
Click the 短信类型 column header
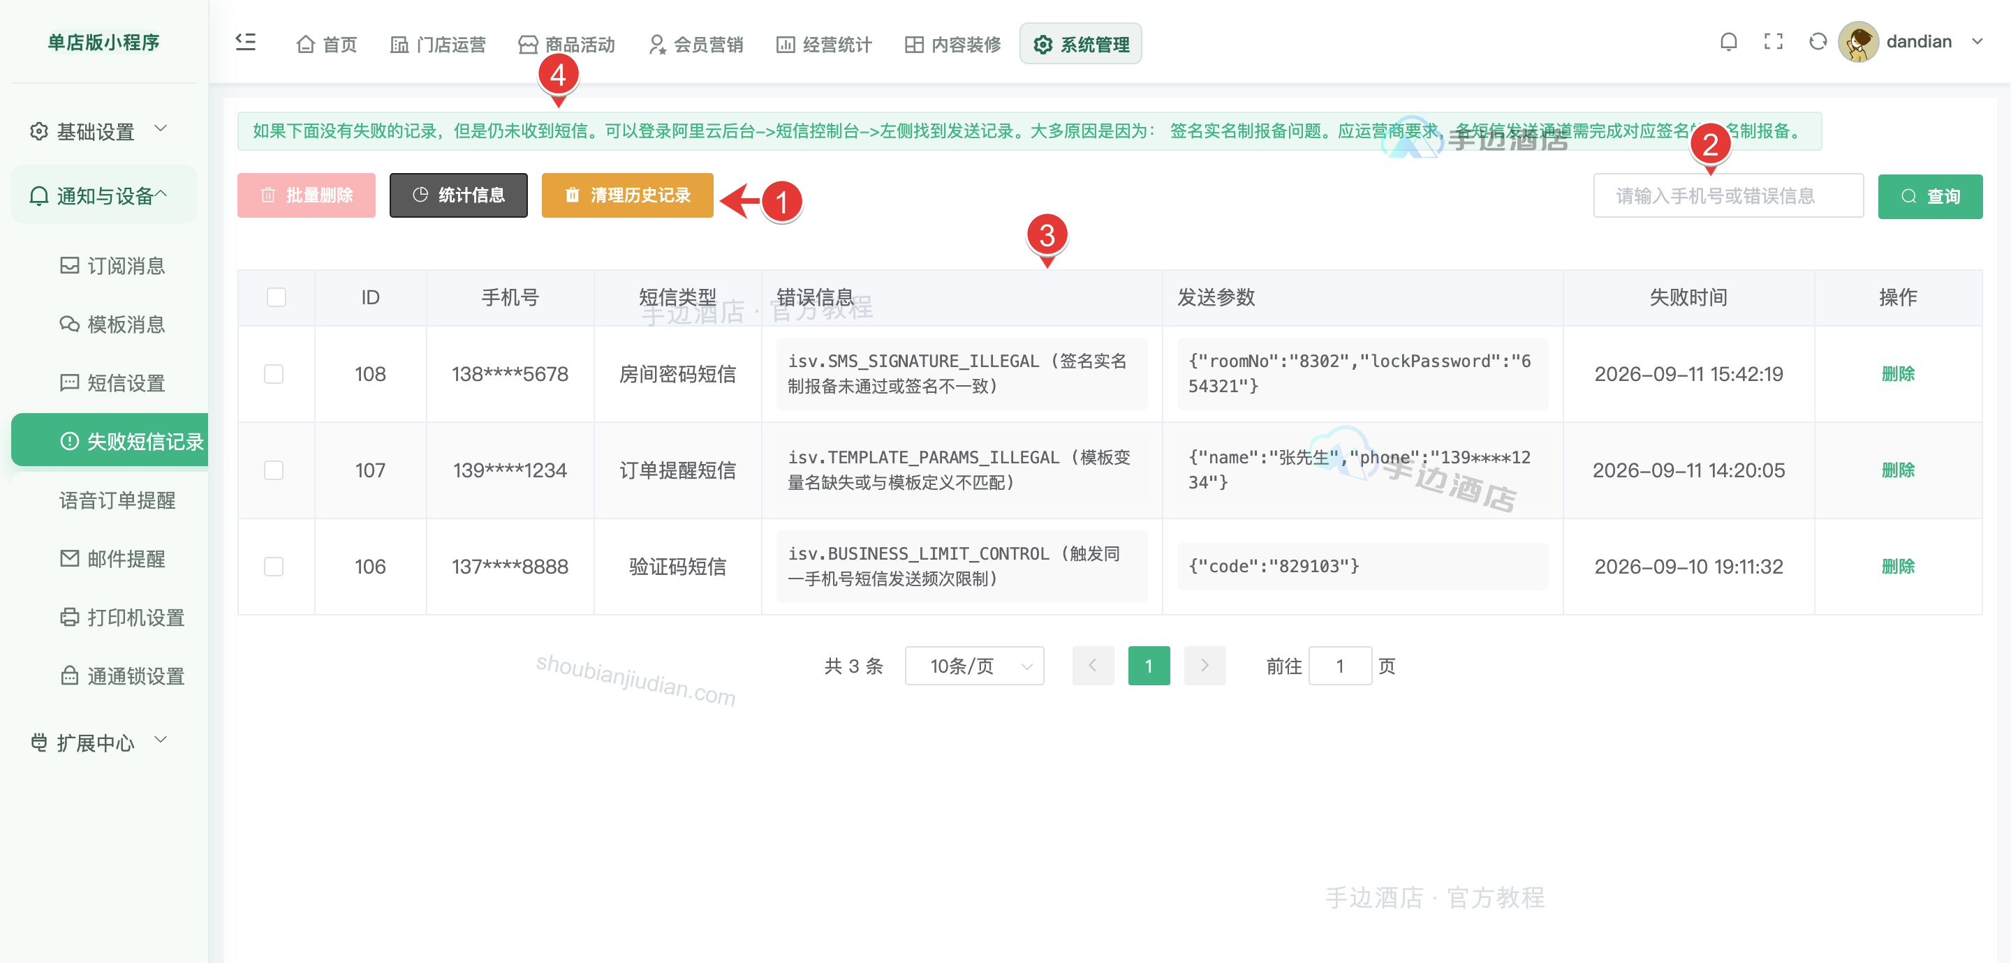coord(677,297)
